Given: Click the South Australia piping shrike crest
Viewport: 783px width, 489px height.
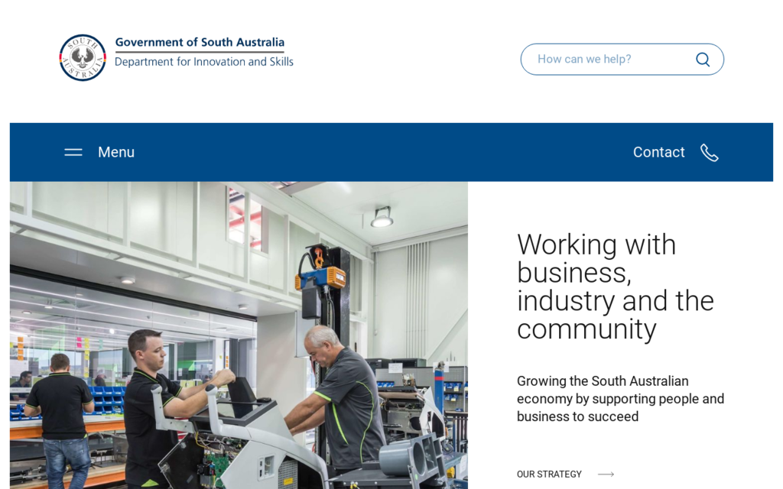Looking at the screenshot, I should [x=82, y=57].
